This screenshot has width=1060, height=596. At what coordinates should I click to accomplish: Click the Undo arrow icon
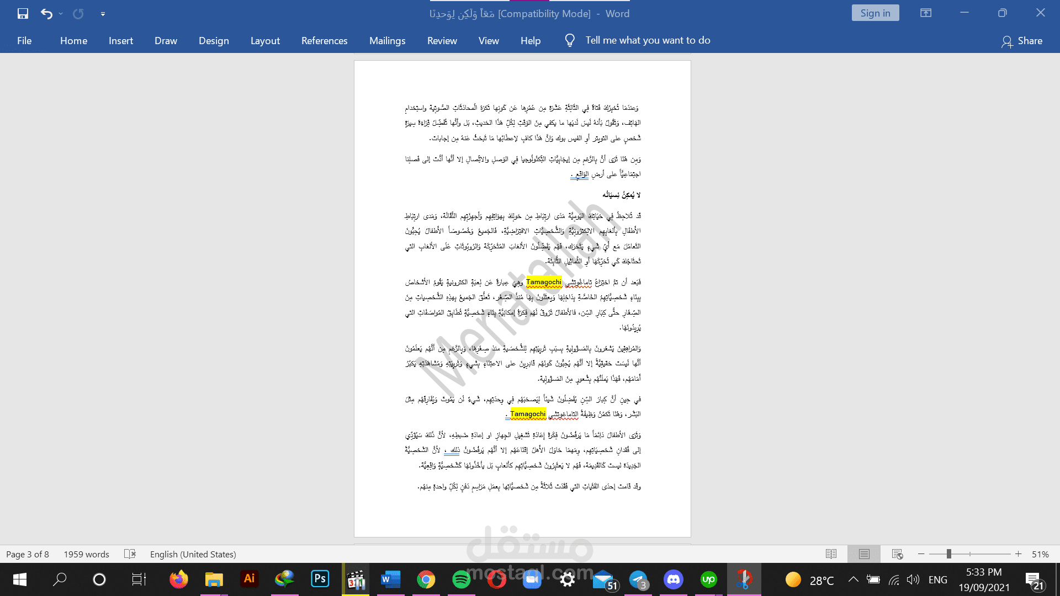(x=46, y=14)
